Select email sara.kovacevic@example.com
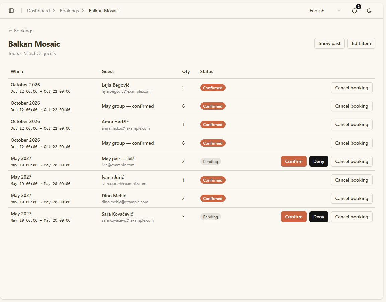The image size is (386, 302). click(x=128, y=221)
